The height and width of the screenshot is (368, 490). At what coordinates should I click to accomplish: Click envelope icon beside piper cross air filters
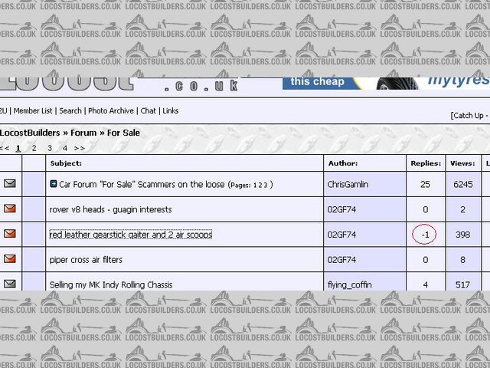pyautogui.click(x=10, y=259)
